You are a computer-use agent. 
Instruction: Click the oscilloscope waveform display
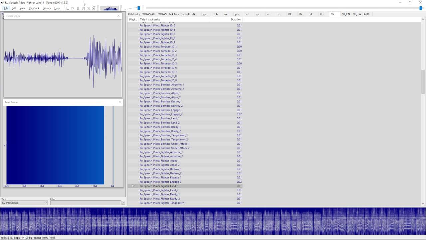tap(63, 58)
